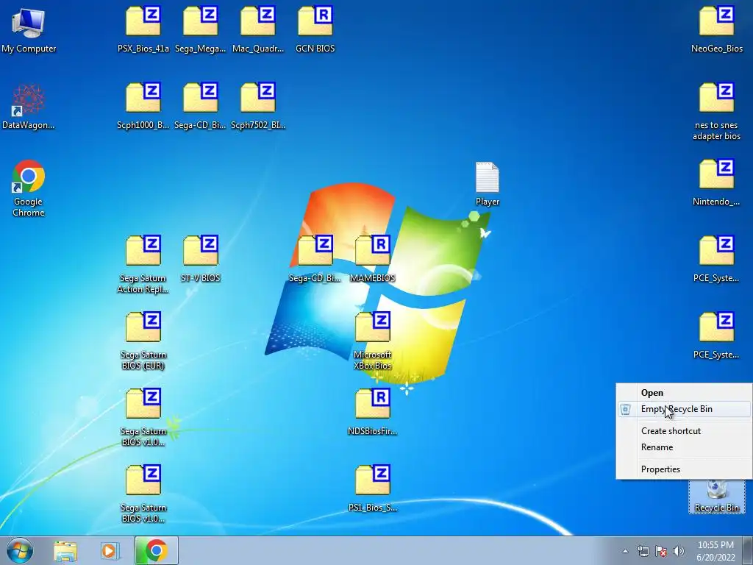This screenshot has height=565, width=753.
Task: Select the MAMEBIOS rar archive
Action: [372, 260]
